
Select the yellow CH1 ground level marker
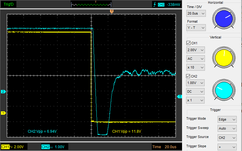pos(3,113)
